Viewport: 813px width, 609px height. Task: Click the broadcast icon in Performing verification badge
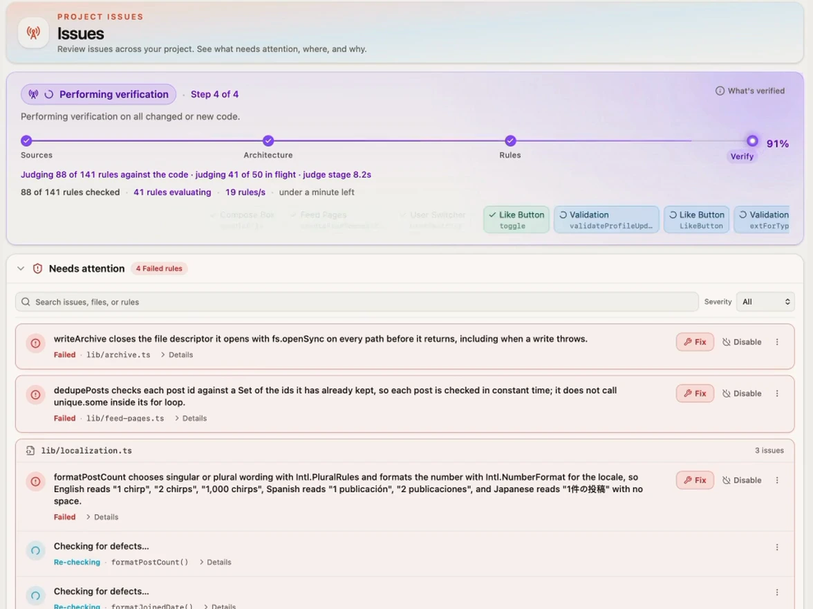[x=33, y=95]
